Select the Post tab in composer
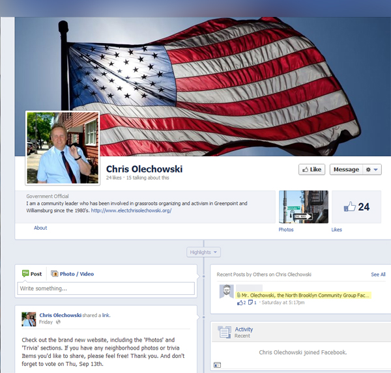This screenshot has width=391, height=373. coord(32,274)
